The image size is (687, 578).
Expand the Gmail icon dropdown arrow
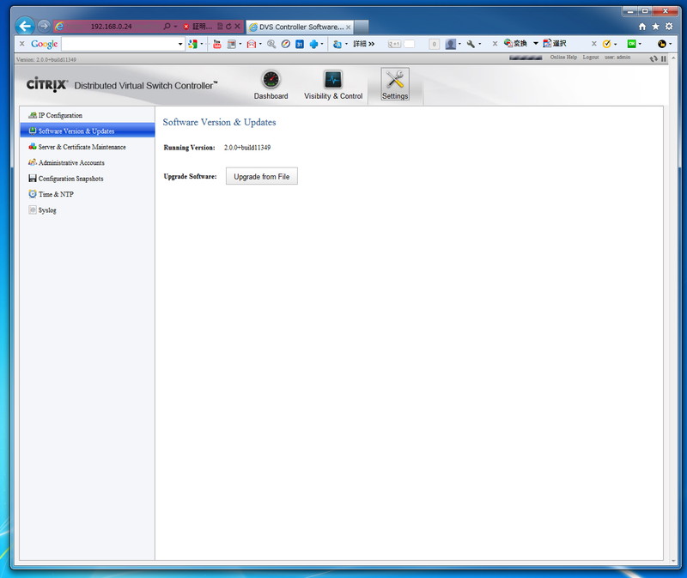(260, 44)
